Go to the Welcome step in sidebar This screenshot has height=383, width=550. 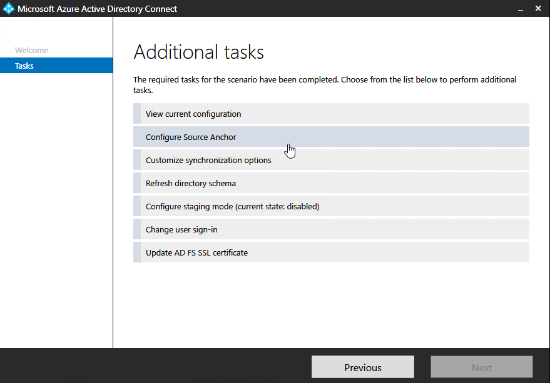pos(31,50)
